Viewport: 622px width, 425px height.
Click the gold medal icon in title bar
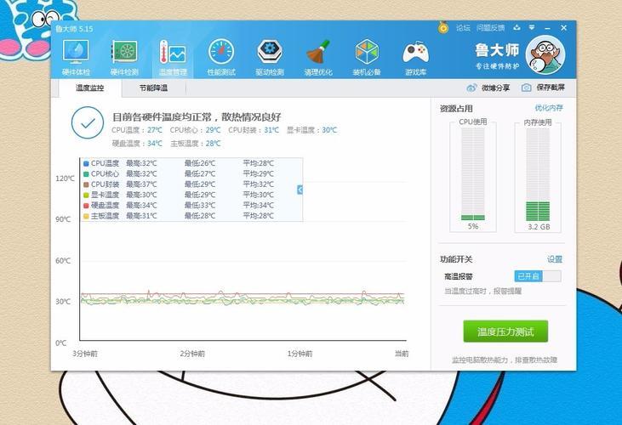[x=443, y=27]
